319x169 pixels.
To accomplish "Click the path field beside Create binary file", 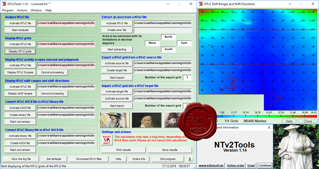I will click(66, 115).
